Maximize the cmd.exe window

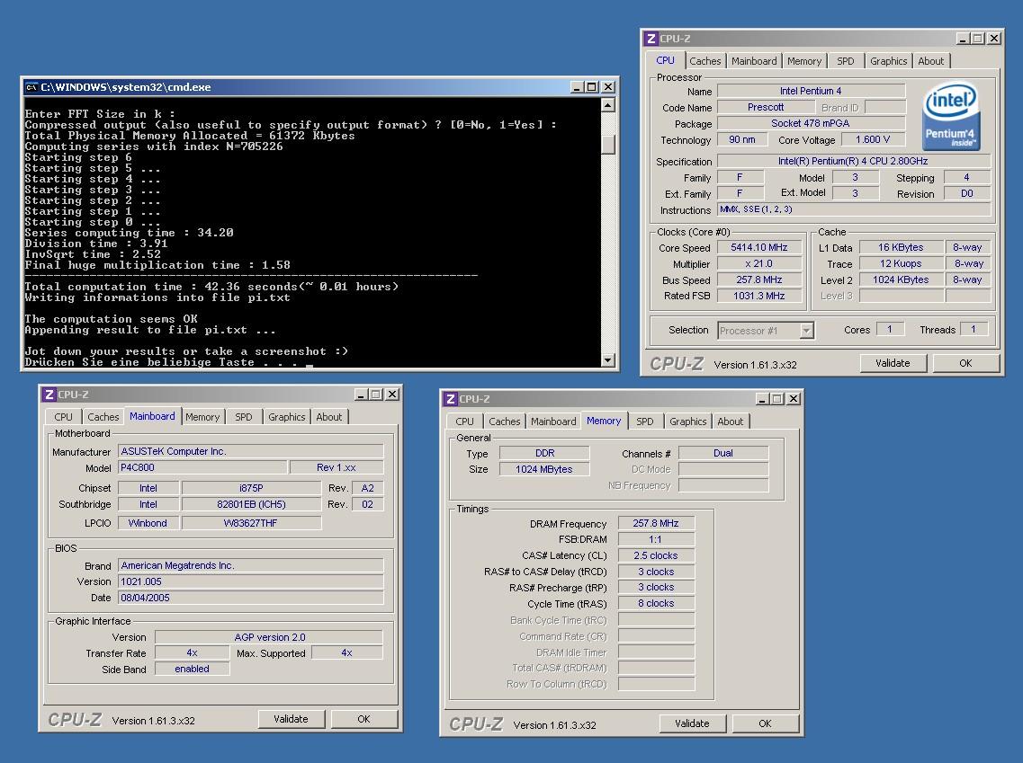(591, 87)
